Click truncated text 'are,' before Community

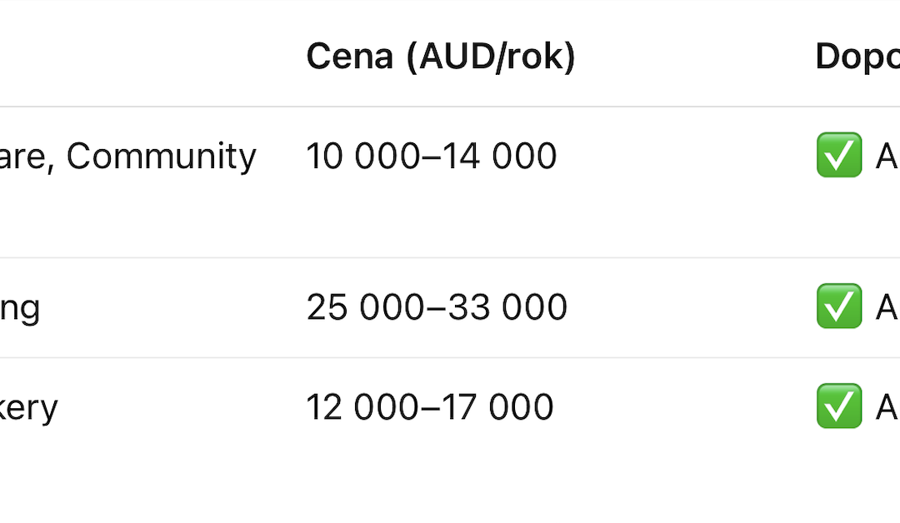point(27,157)
